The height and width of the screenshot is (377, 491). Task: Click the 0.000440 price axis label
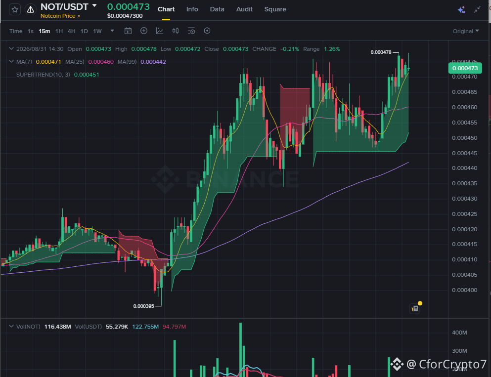464,168
